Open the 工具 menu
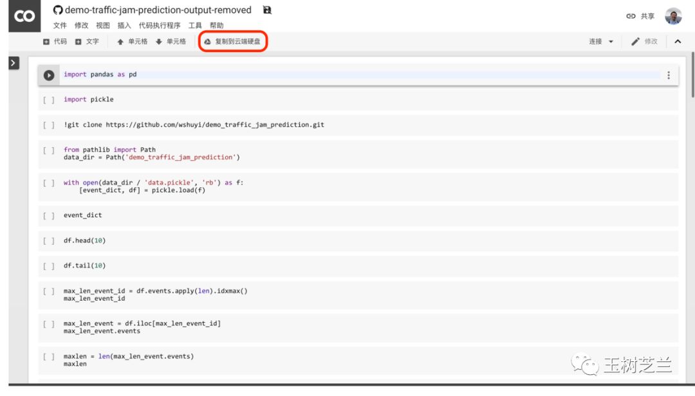The height and width of the screenshot is (396, 695). tap(195, 26)
